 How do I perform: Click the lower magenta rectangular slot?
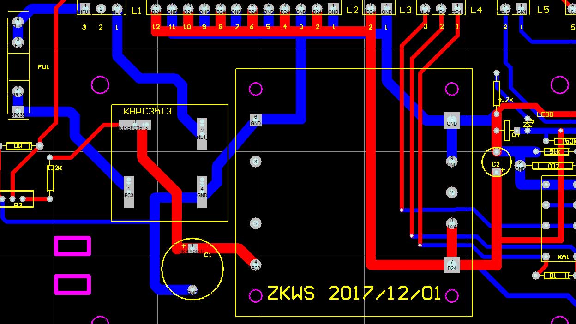click(73, 284)
